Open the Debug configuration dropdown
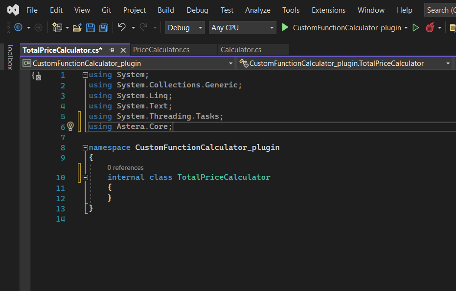Viewport: 456px width, 291px height. (184, 28)
